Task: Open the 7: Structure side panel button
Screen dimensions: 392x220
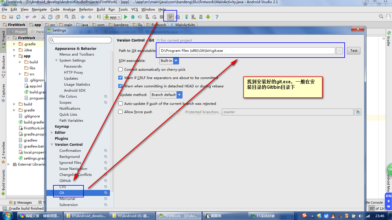Action: click(x=3, y=67)
